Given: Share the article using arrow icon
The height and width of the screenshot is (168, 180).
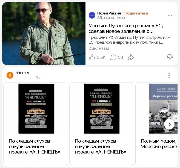Looking at the screenshot, I should click(x=131, y=57).
